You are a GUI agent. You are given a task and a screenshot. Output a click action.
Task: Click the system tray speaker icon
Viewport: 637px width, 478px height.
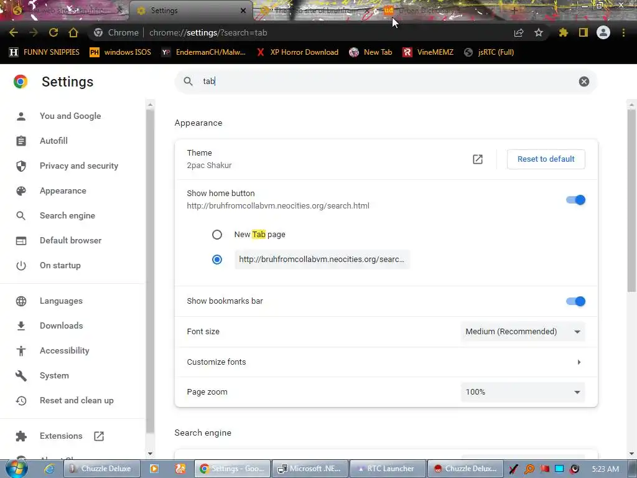[x=574, y=469]
